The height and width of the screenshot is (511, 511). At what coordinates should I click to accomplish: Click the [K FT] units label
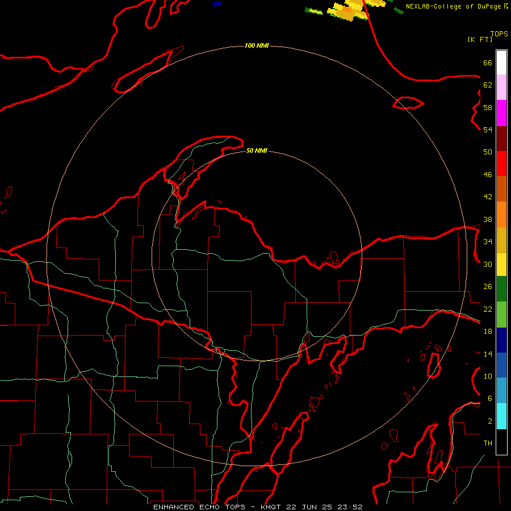tap(480, 40)
